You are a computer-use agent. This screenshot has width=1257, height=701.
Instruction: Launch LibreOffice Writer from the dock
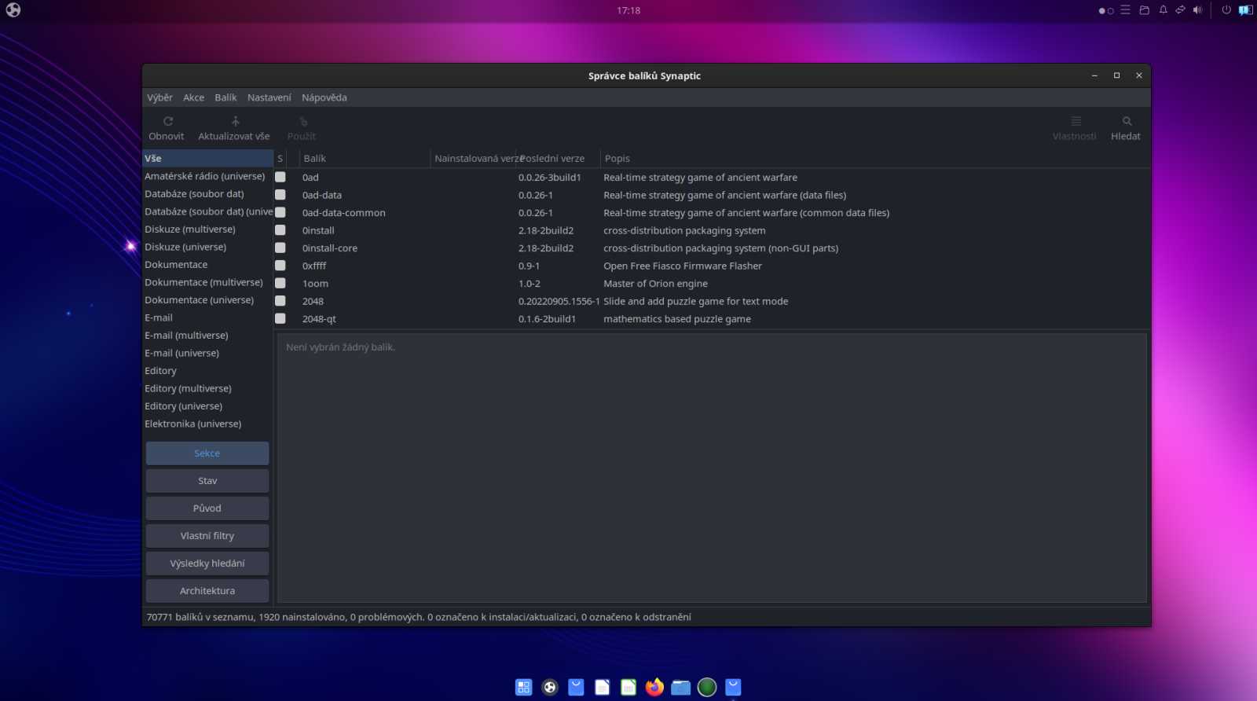(x=603, y=687)
